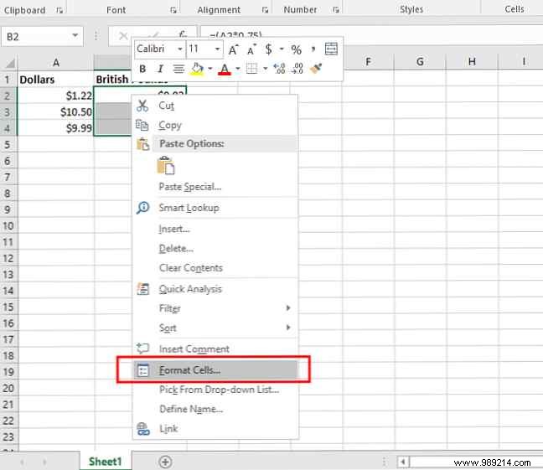543x470 pixels.
Task: Expand the Sort submenu arrow
Action: pyautogui.click(x=288, y=328)
